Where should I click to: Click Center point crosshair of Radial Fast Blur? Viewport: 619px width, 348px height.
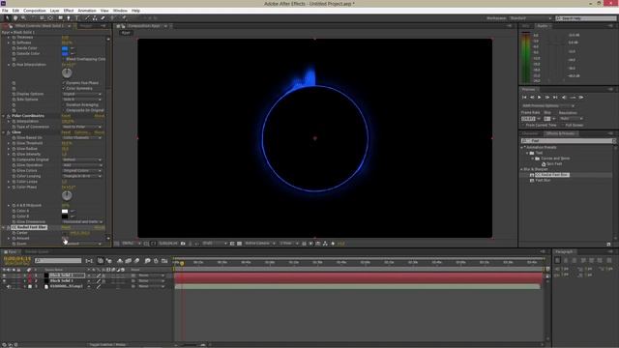click(x=65, y=233)
